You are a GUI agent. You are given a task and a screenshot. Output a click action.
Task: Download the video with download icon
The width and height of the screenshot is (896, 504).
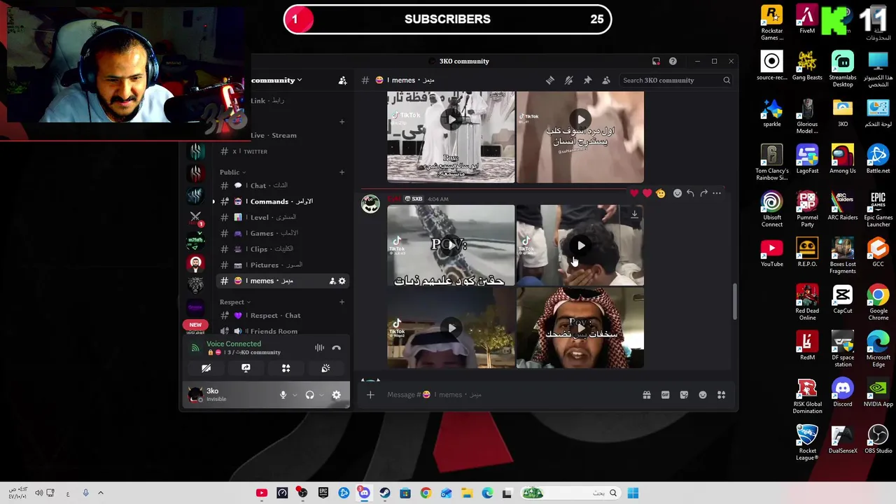[634, 214]
